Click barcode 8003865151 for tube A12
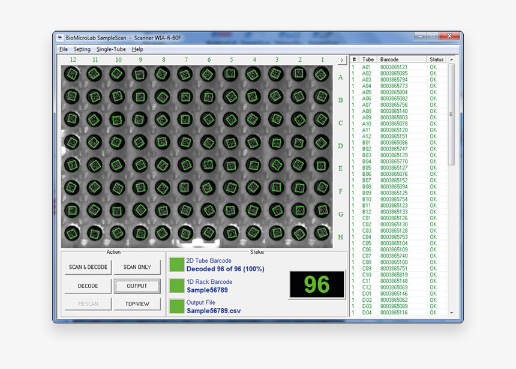This screenshot has width=516, height=369. 394,136
